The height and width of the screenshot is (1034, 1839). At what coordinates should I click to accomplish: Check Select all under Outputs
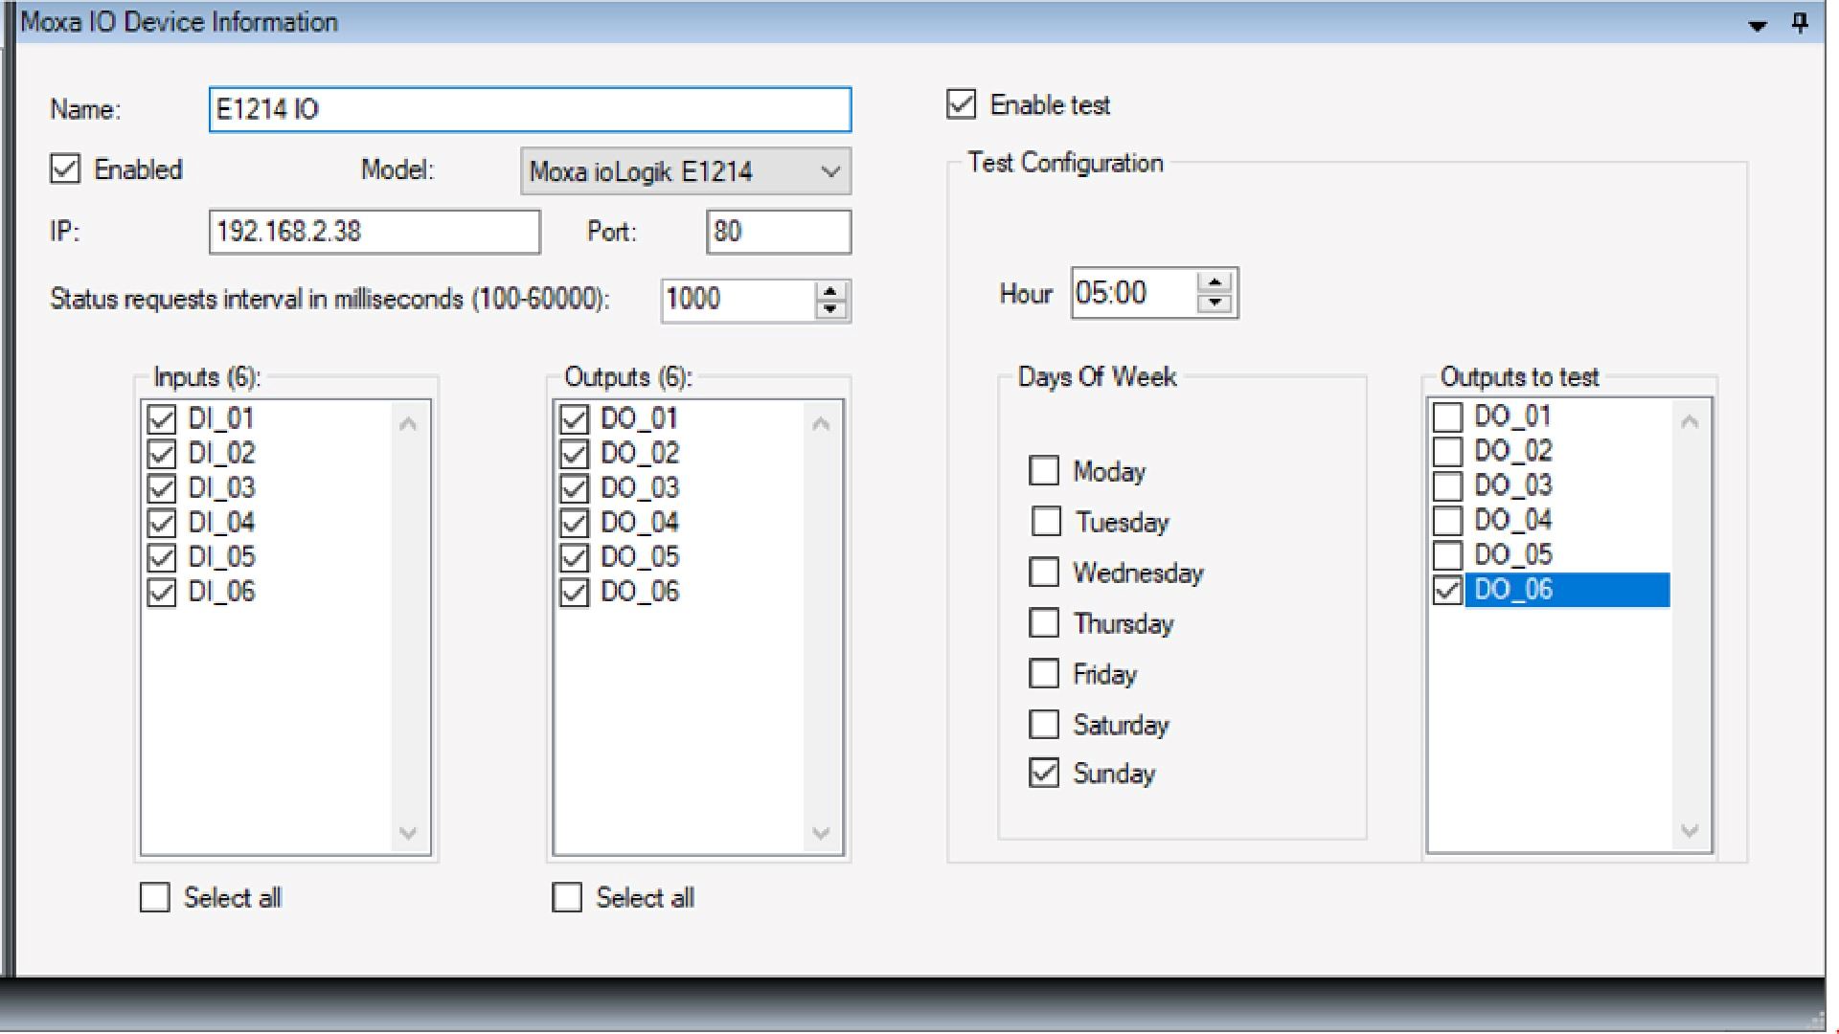567,897
